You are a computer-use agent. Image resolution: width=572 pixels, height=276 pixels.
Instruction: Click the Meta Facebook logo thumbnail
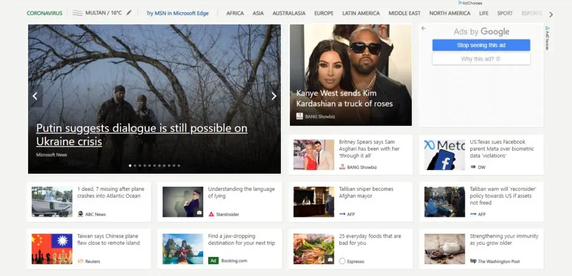click(x=445, y=155)
